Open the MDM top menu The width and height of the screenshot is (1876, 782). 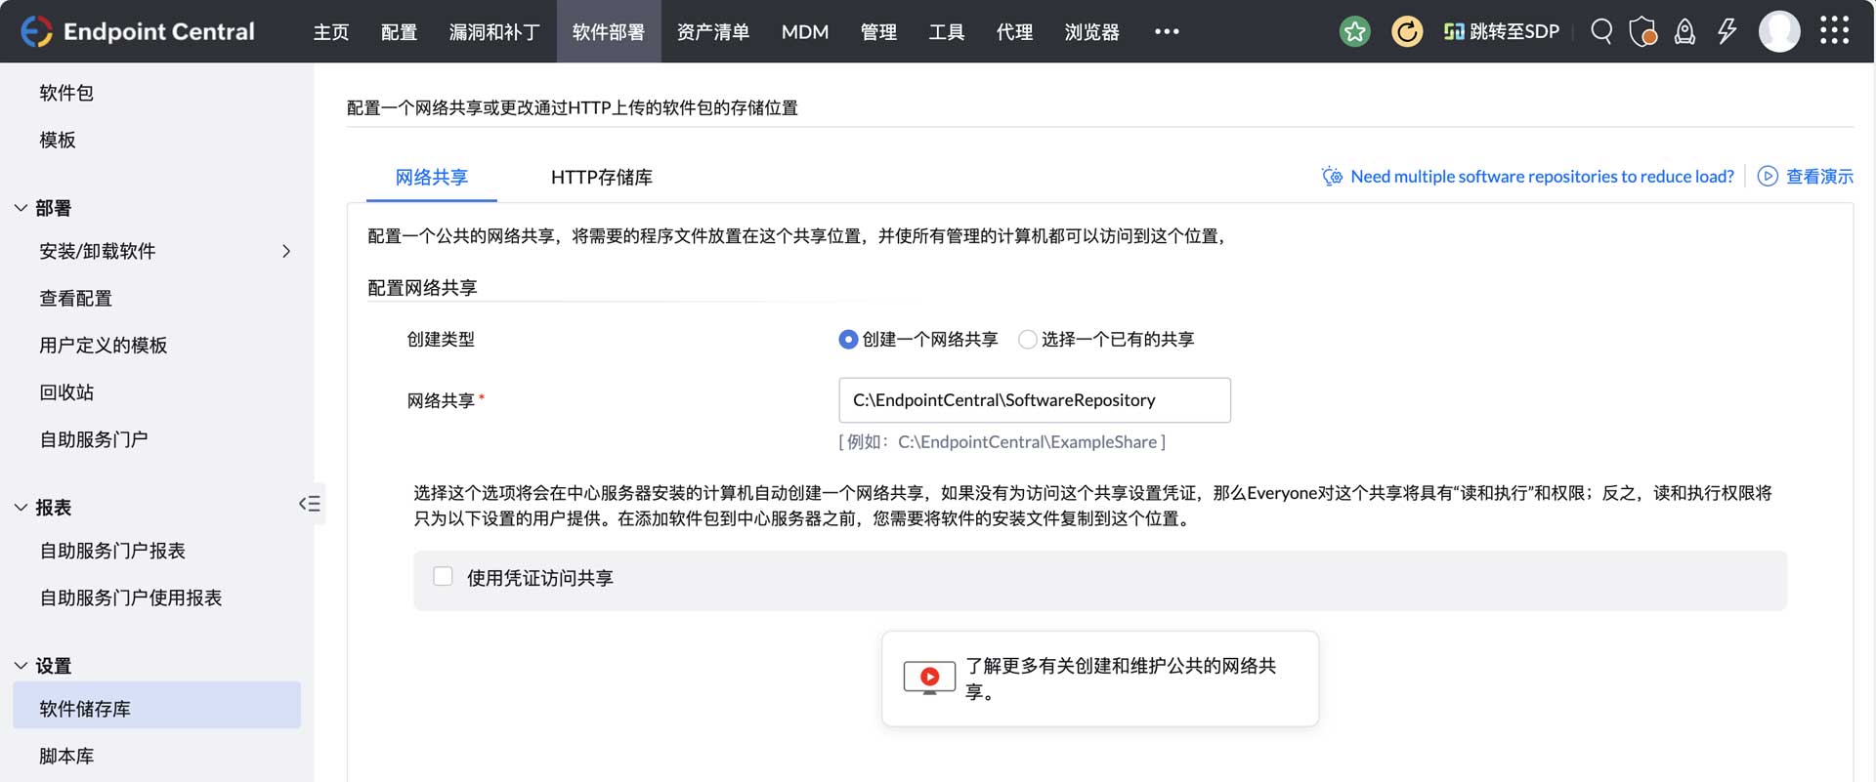(805, 31)
